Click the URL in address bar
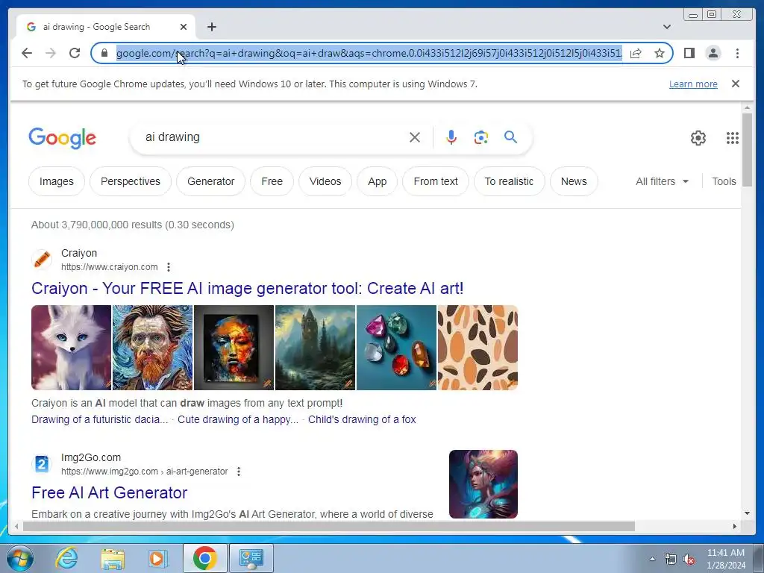This screenshot has height=573, width=764. pos(369,53)
